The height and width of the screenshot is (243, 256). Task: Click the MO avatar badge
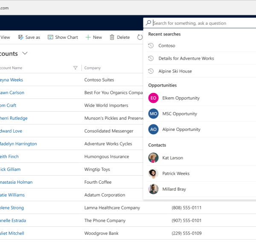tap(153, 114)
